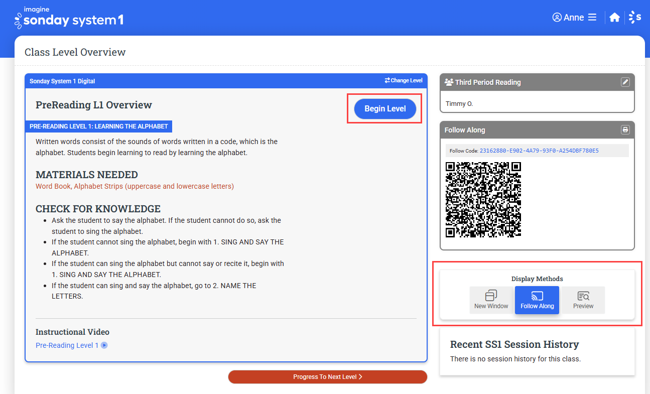Select New Window display method
The image size is (650, 394).
point(491,300)
